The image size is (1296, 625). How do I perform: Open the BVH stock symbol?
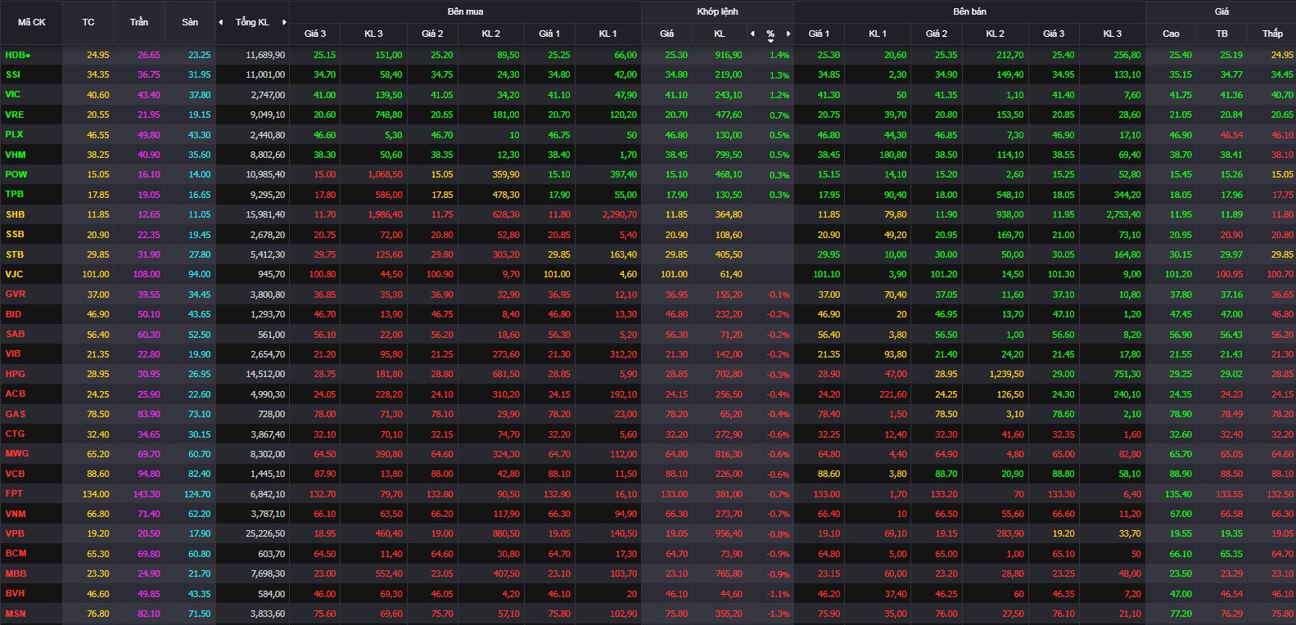click(x=15, y=593)
